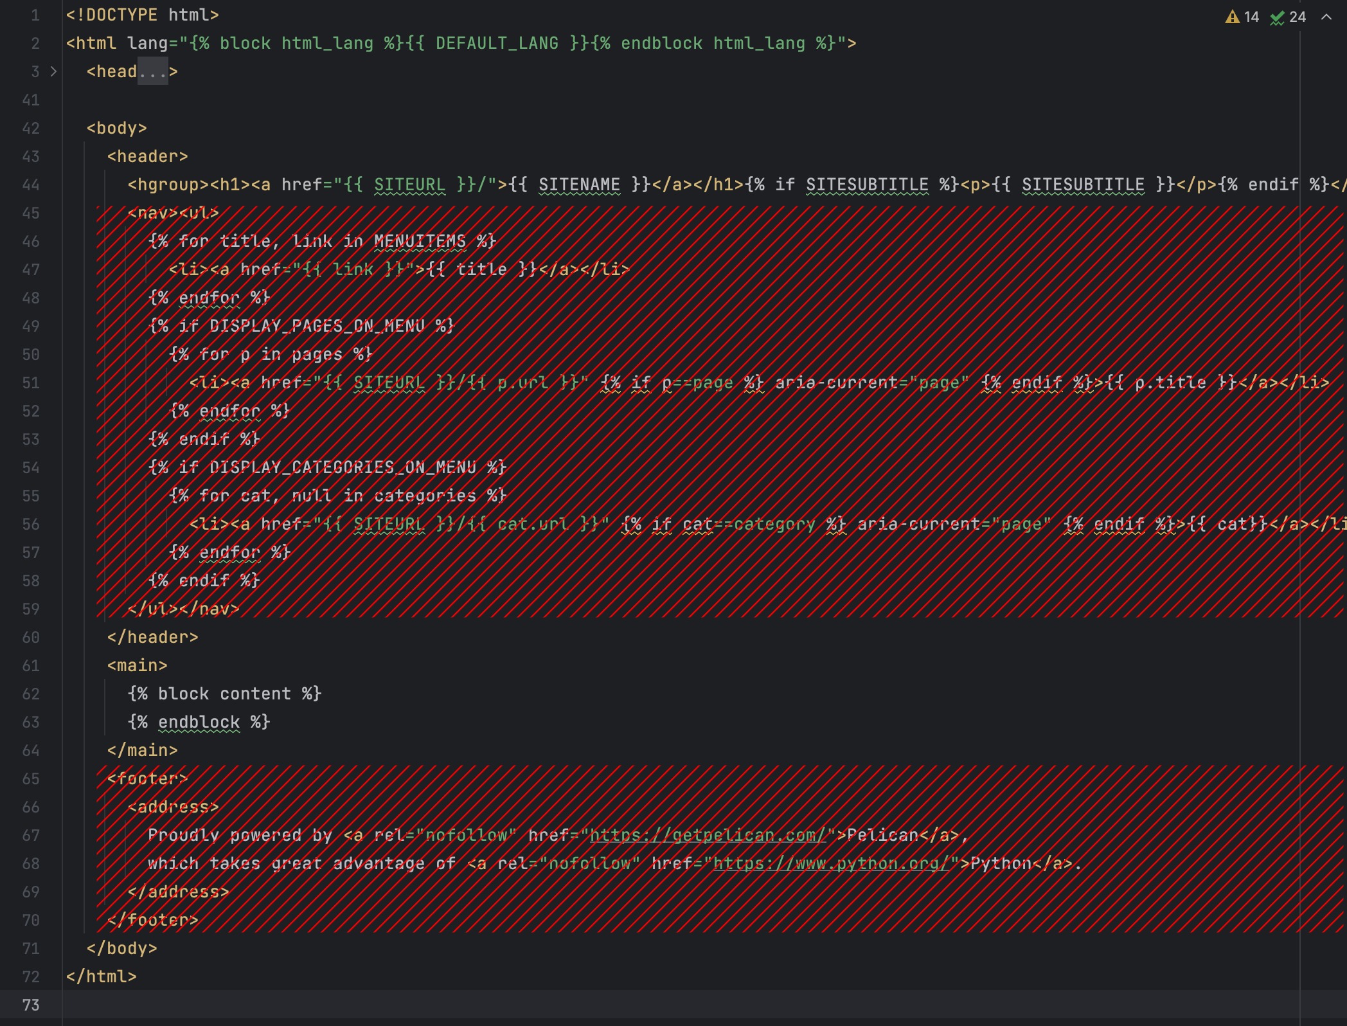Click the <nav><ul> tags on line 45
1347x1026 pixels.
pyautogui.click(x=174, y=213)
